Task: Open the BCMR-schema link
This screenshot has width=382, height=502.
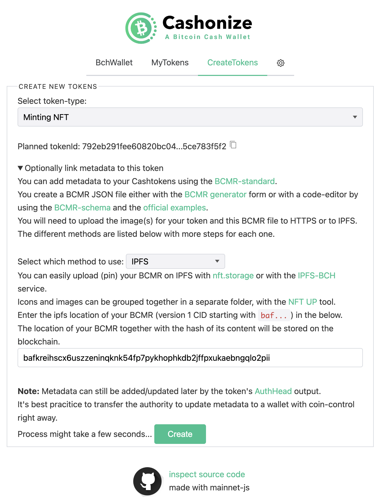Action: (82, 208)
